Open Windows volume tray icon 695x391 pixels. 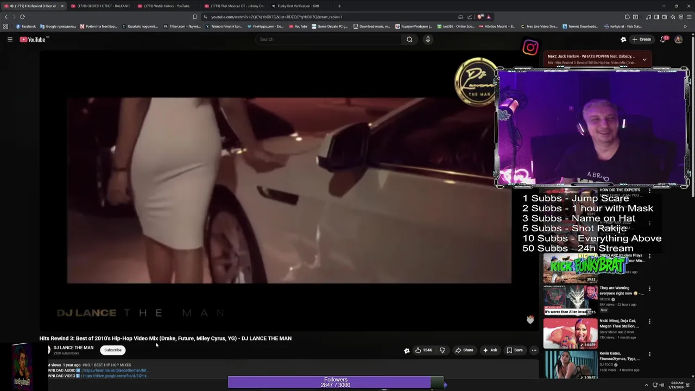[x=662, y=385]
